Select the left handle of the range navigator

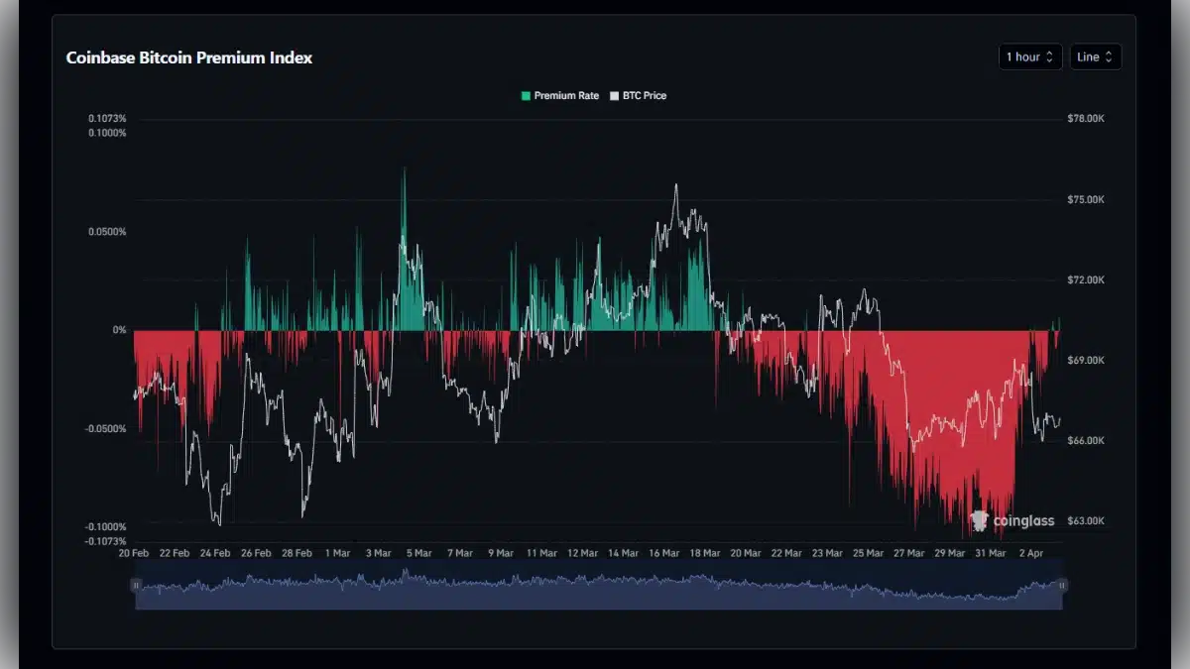[136, 585]
